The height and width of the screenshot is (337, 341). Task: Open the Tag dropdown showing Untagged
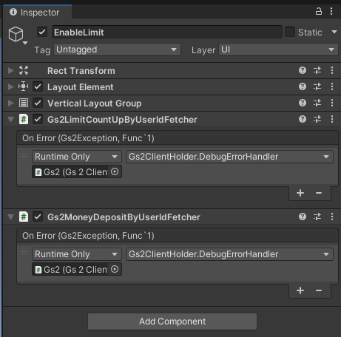[117, 50]
